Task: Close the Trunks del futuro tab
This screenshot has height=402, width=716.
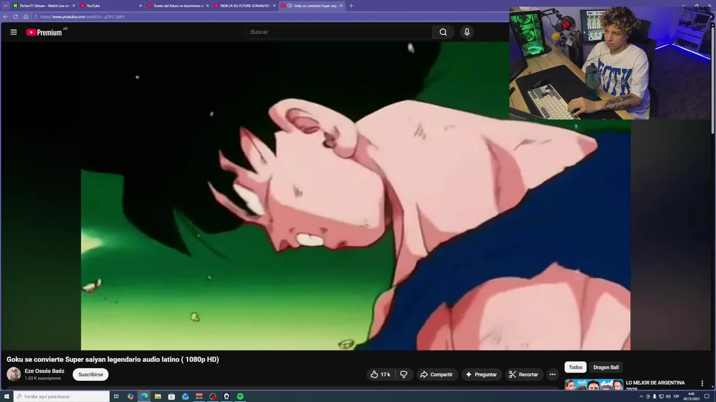Action: coord(208,6)
